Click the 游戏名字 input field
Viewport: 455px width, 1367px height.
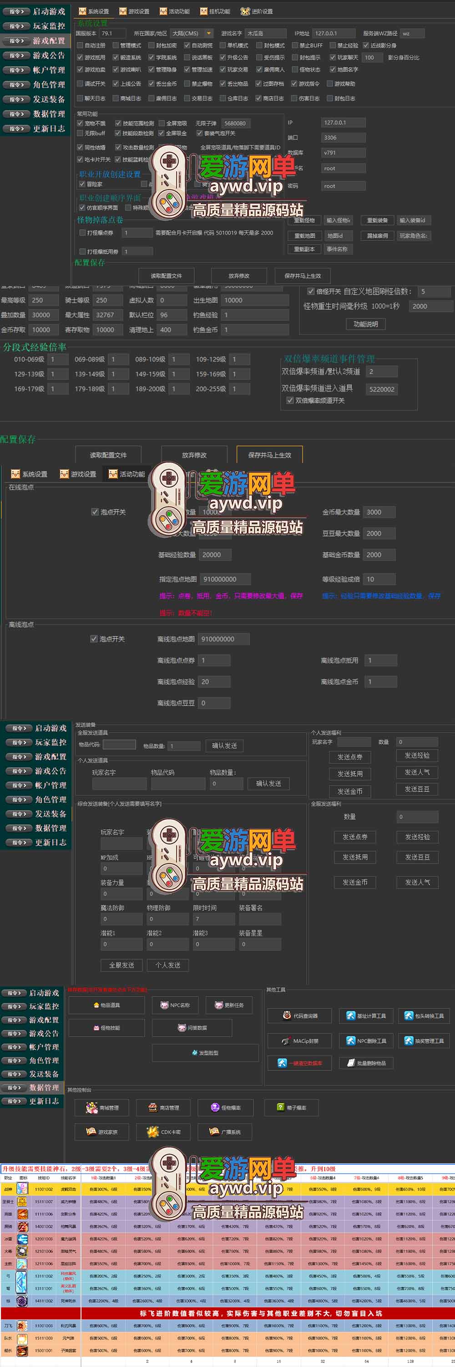pyautogui.click(x=265, y=33)
